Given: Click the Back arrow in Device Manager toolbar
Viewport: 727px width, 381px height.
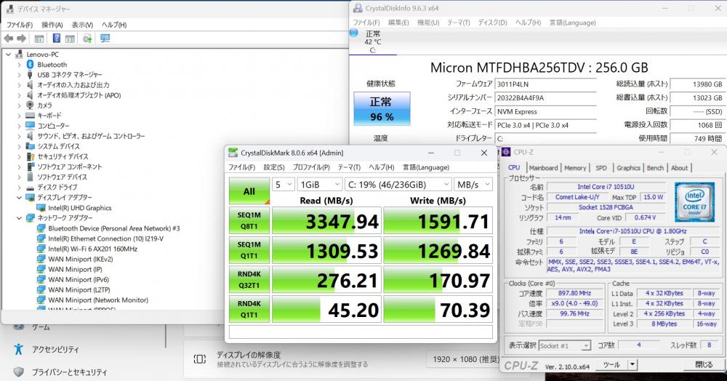Looking at the screenshot, I should (8, 39).
